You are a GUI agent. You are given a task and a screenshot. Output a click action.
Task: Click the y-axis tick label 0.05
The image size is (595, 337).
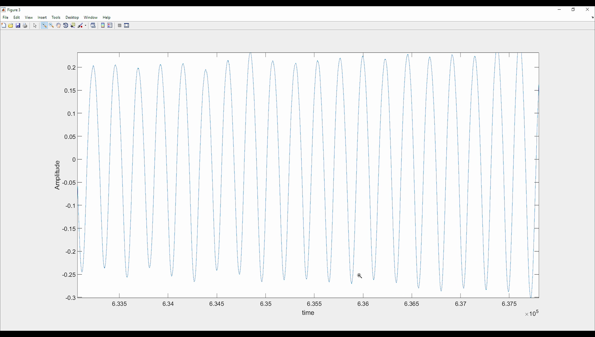(x=70, y=137)
